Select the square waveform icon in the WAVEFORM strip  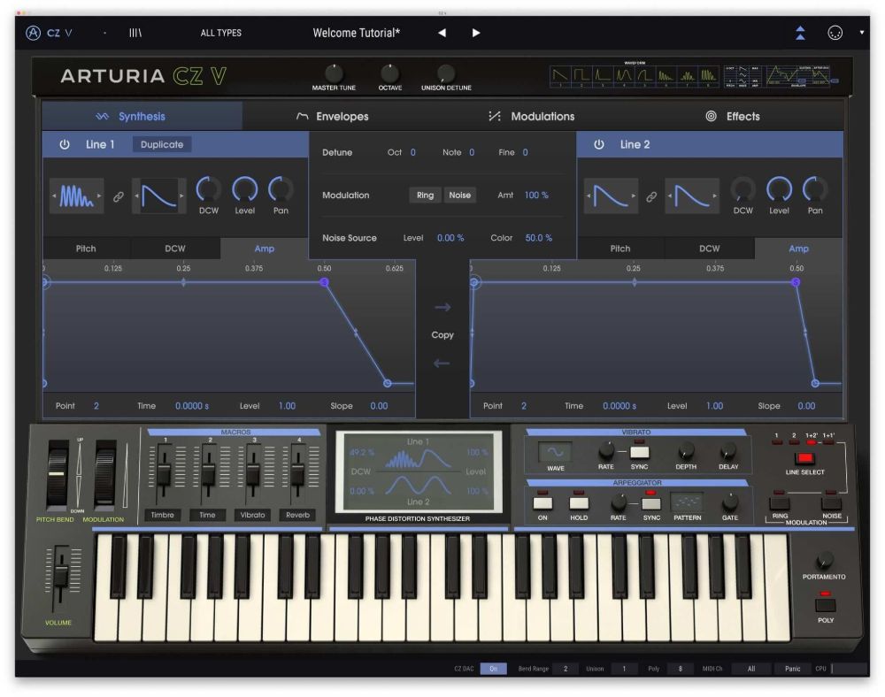click(581, 73)
